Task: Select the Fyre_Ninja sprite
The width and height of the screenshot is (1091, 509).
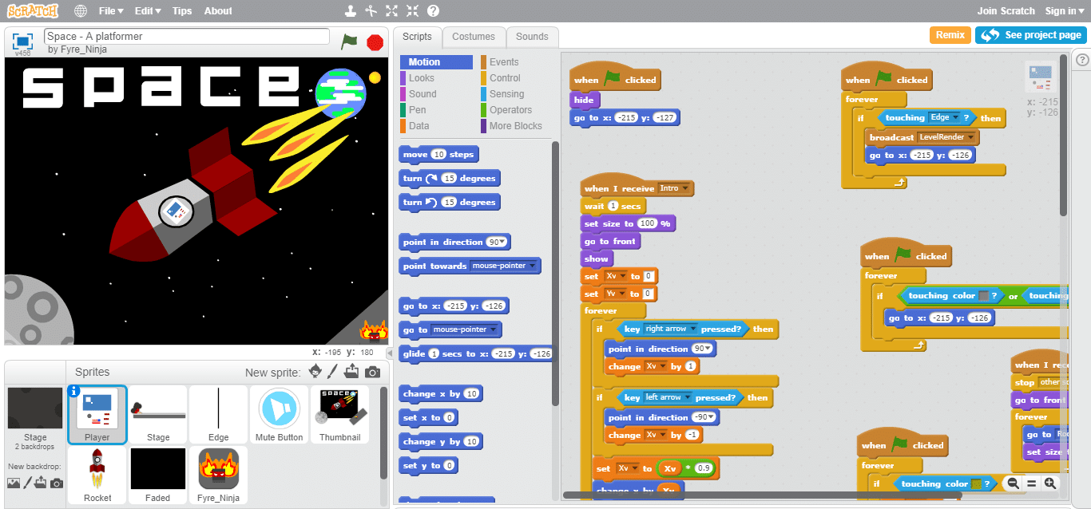Action: click(x=218, y=475)
